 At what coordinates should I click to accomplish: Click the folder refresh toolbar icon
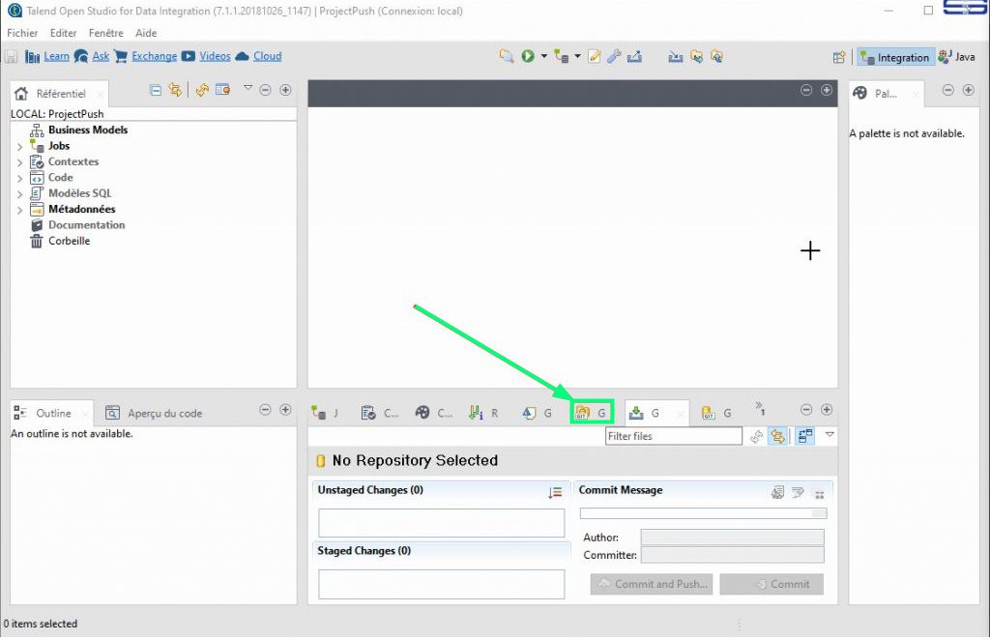pyautogui.click(x=716, y=56)
